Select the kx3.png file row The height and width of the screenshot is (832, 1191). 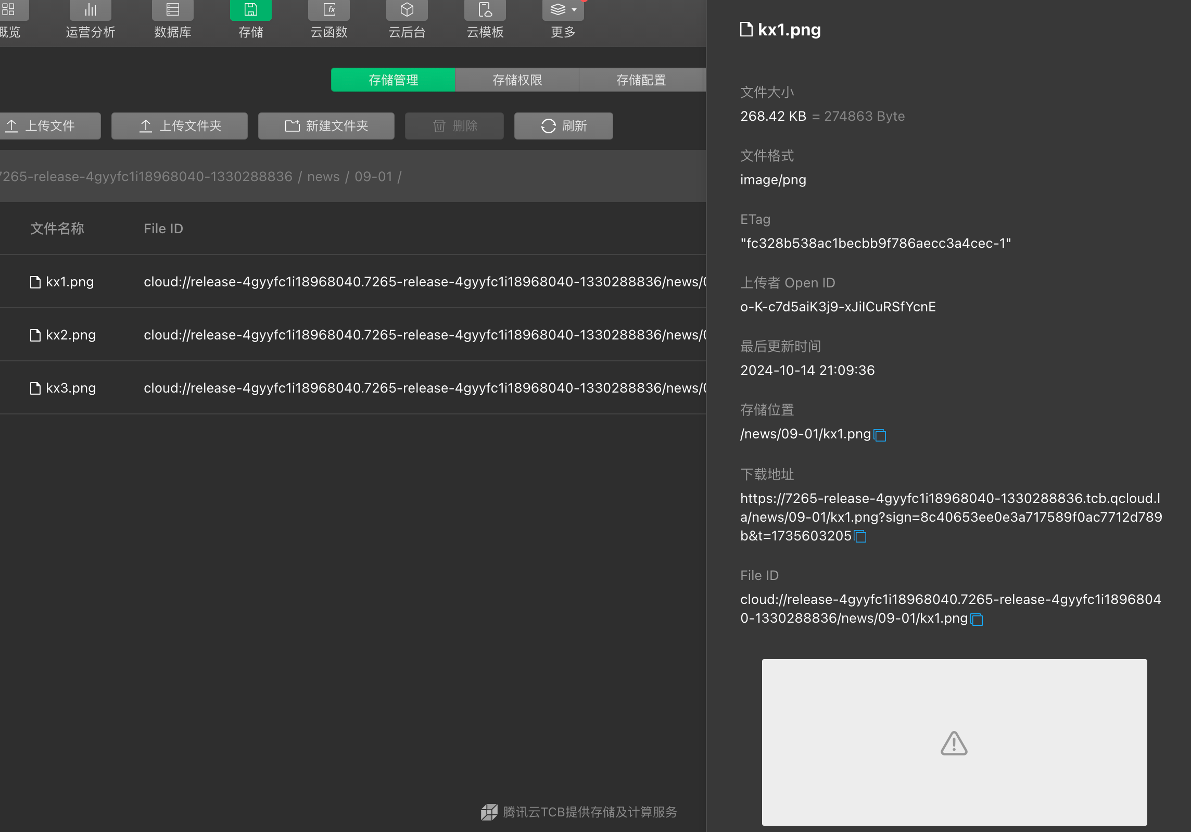click(353, 388)
